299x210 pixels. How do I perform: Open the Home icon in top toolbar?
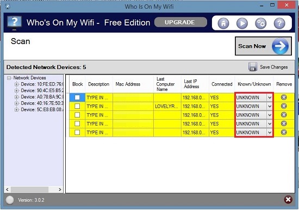(x=223, y=23)
